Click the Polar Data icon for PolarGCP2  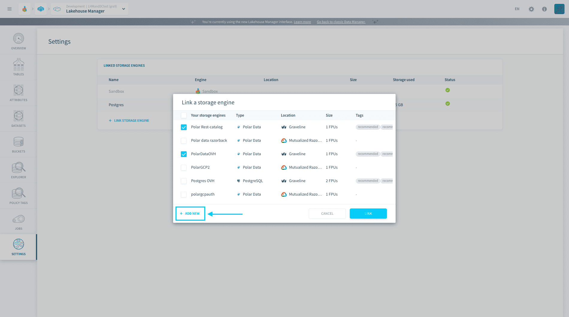(x=239, y=167)
